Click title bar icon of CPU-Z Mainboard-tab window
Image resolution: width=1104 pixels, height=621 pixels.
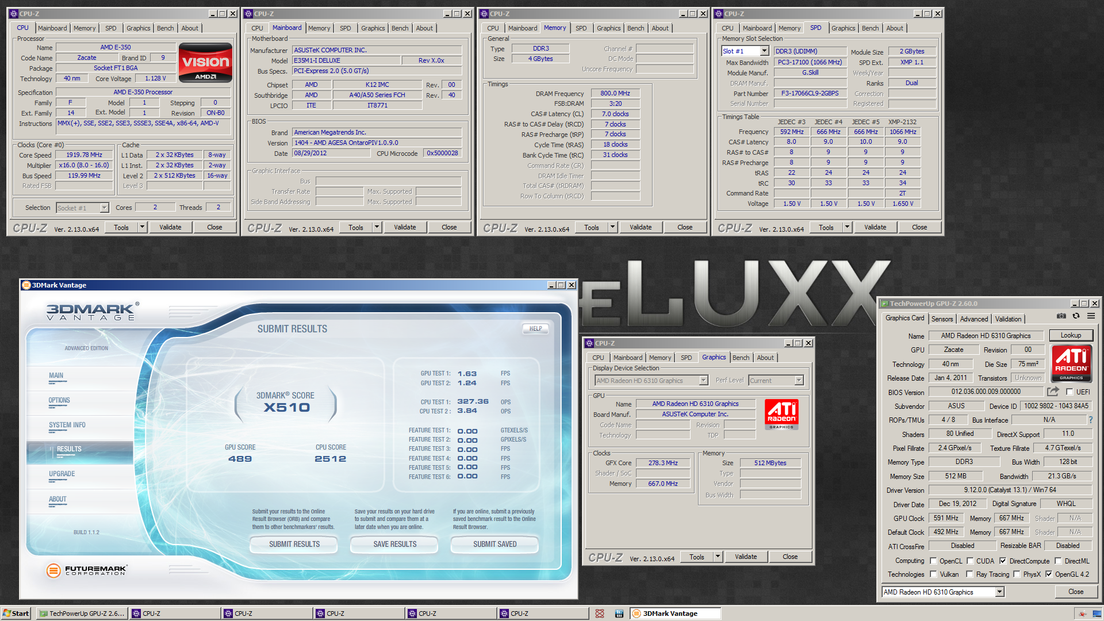point(248,14)
